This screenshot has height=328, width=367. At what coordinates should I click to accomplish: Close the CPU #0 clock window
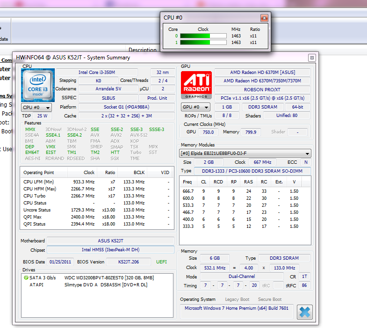(x=264, y=18)
